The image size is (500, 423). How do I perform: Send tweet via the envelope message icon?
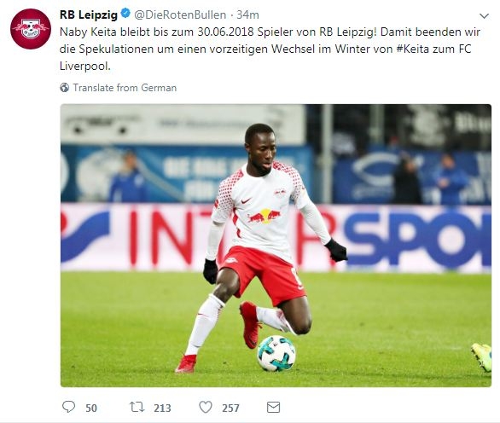coord(273,408)
